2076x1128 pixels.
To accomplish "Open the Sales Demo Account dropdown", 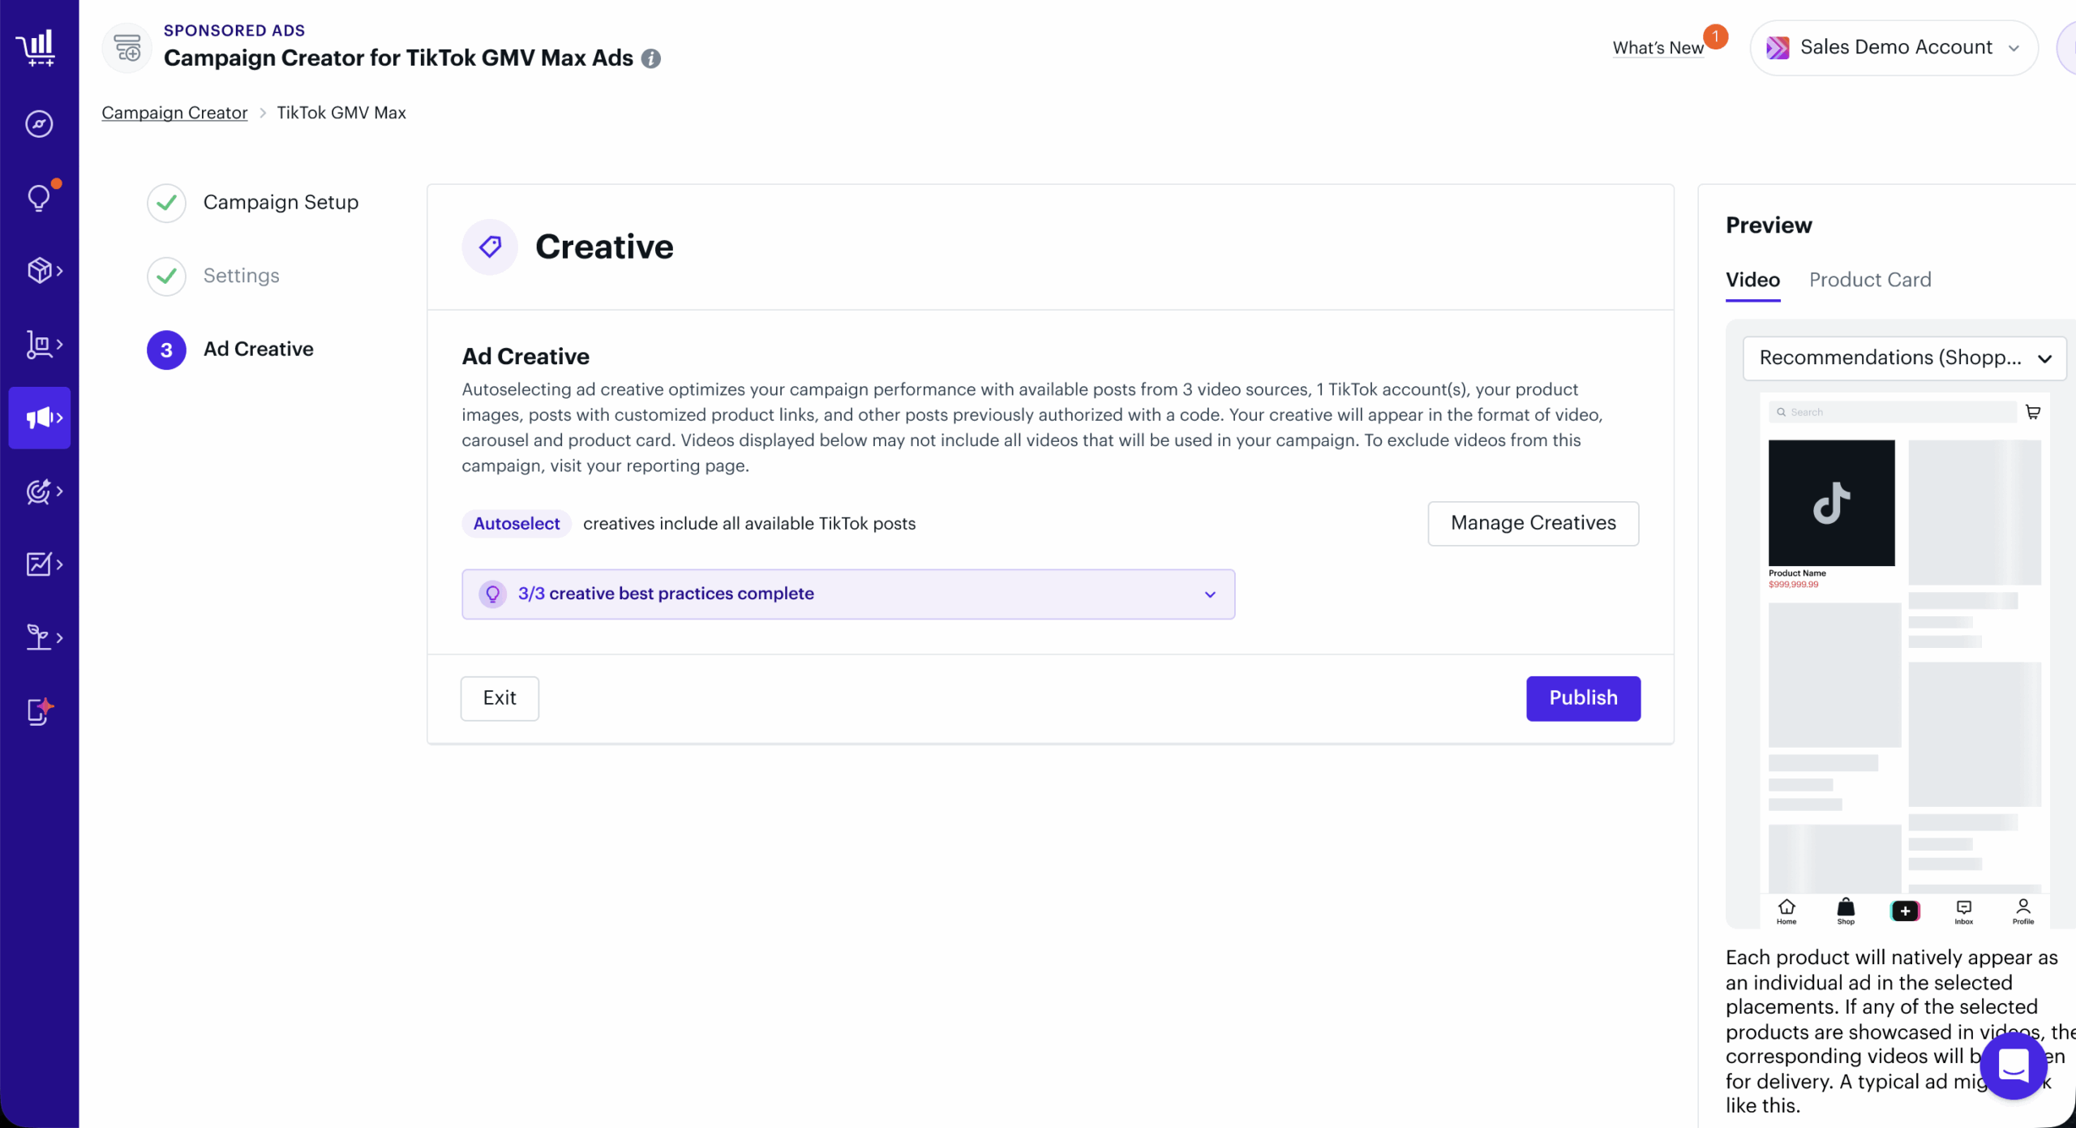I will pos(1894,48).
